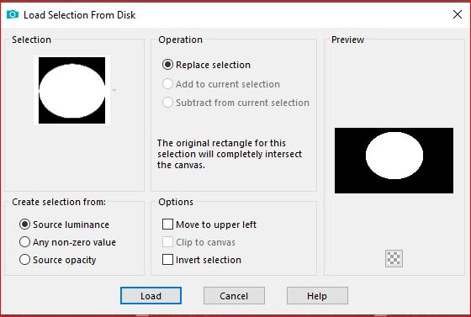
Task: Click the Cancel button
Action: (x=234, y=296)
